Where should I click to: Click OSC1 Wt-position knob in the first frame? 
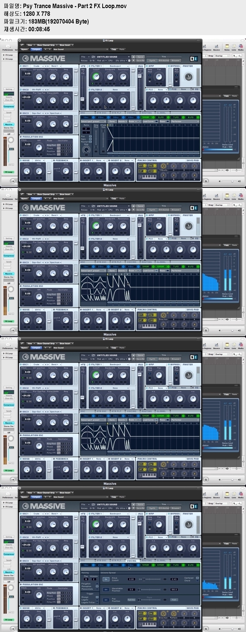pyautogui.click(x=39, y=77)
